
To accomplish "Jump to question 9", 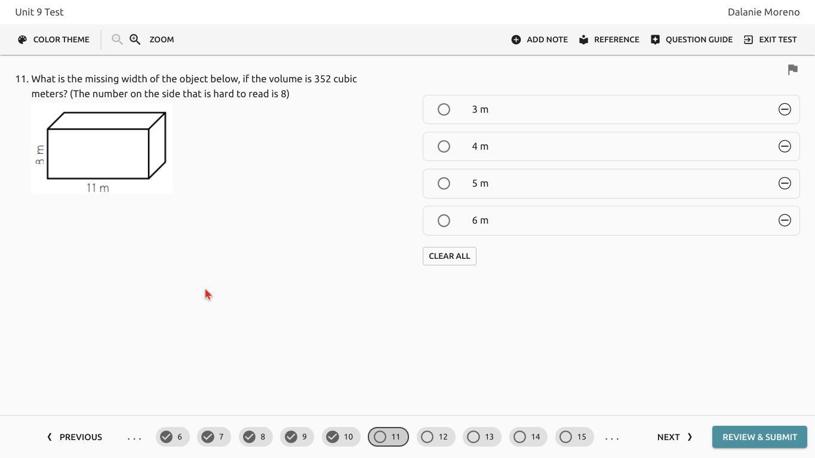I will [297, 437].
